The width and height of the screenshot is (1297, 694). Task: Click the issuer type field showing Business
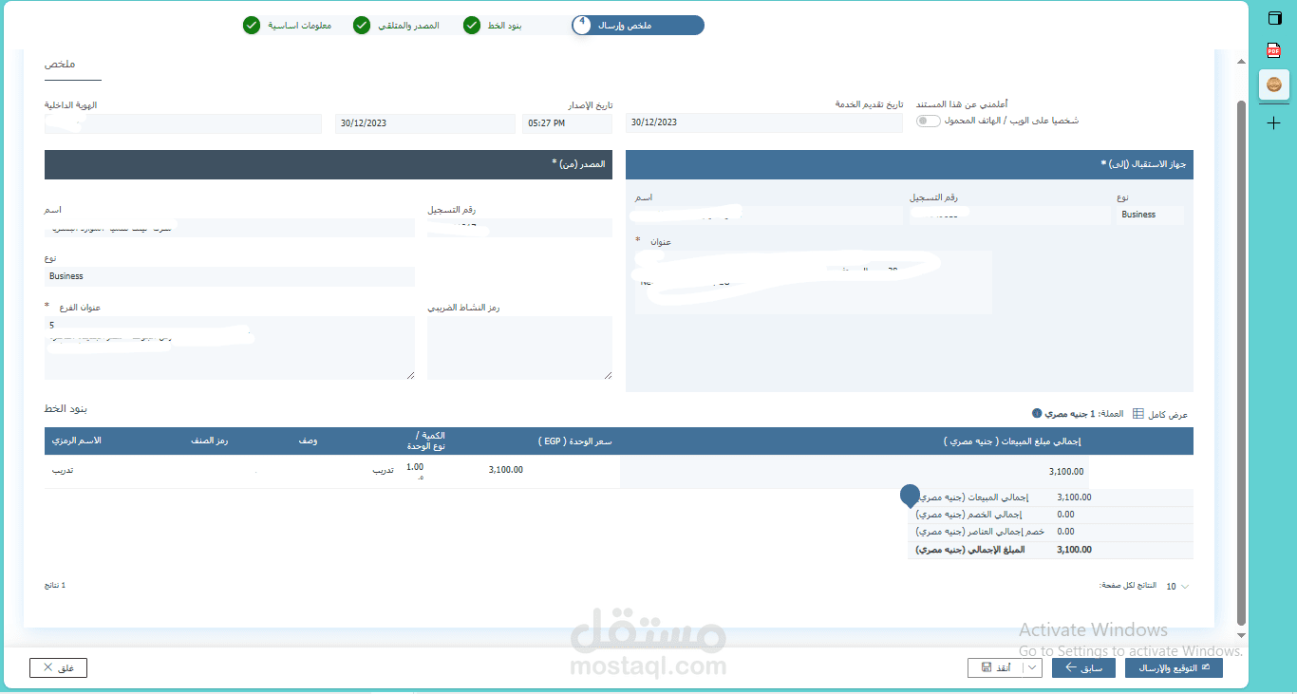[230, 276]
